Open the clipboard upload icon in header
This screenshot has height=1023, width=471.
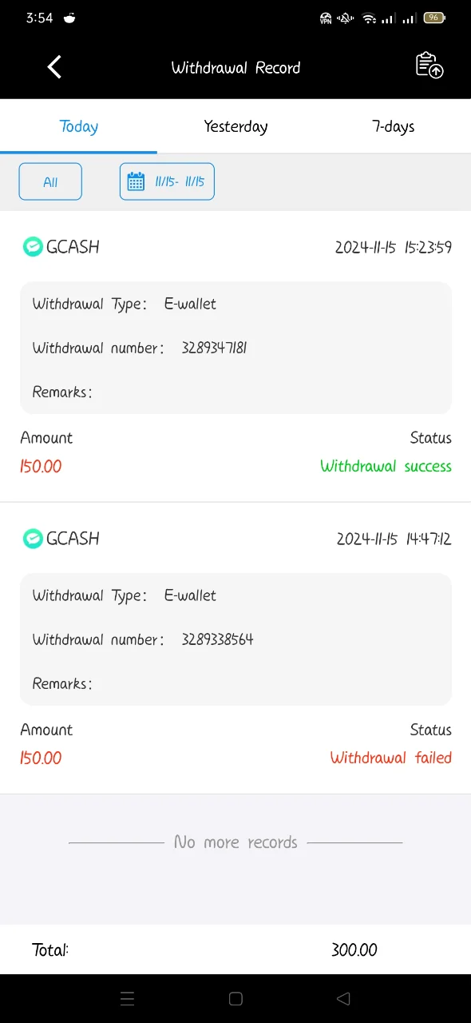[x=429, y=66]
